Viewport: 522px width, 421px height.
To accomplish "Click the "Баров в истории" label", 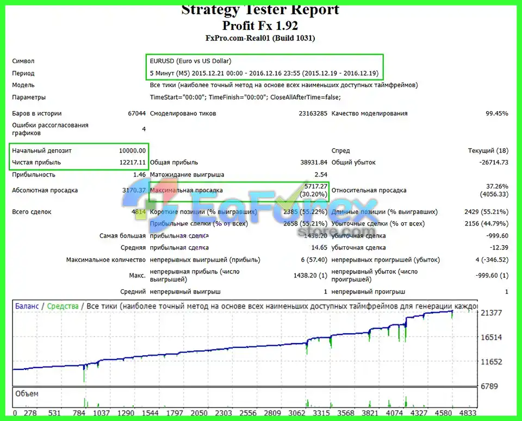I will [37, 113].
